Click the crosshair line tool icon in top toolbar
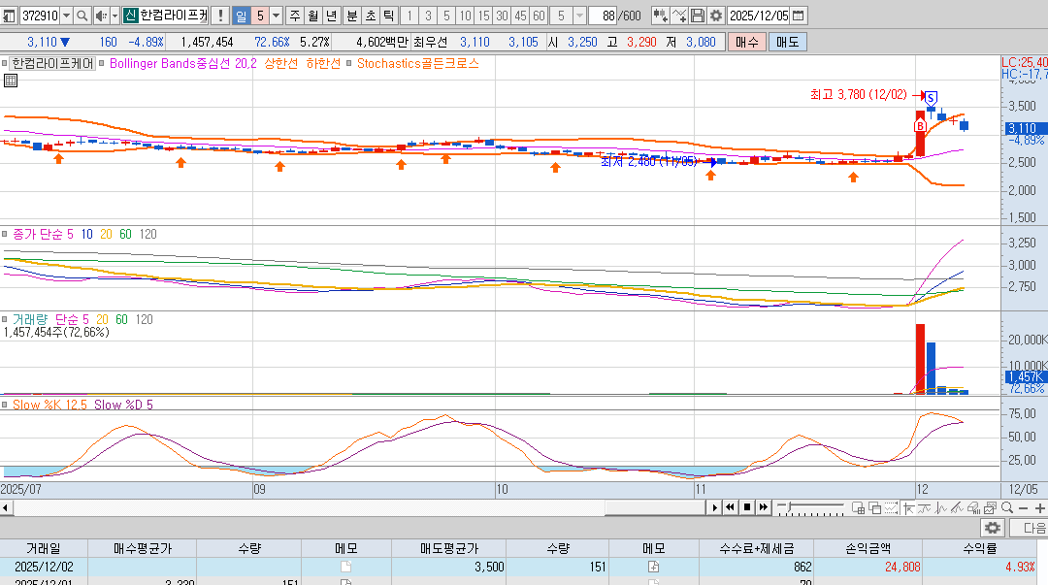 (679, 16)
